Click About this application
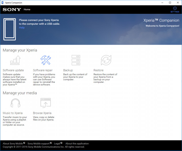The image size is (182, 151). coord(77,144)
